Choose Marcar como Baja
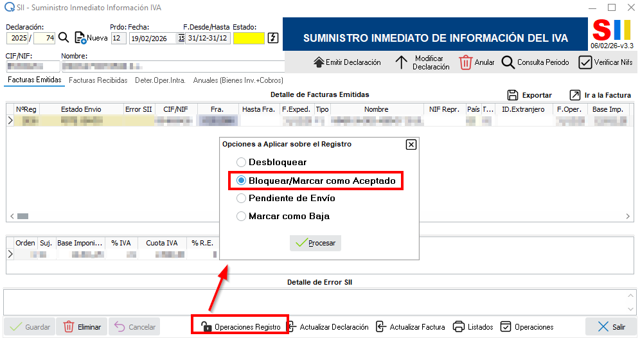The height and width of the screenshot is (338, 640). pos(283,216)
